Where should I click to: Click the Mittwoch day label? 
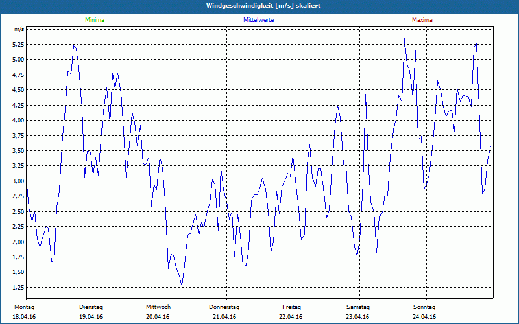coord(158,307)
